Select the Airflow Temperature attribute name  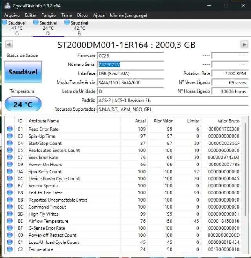coord(48,221)
